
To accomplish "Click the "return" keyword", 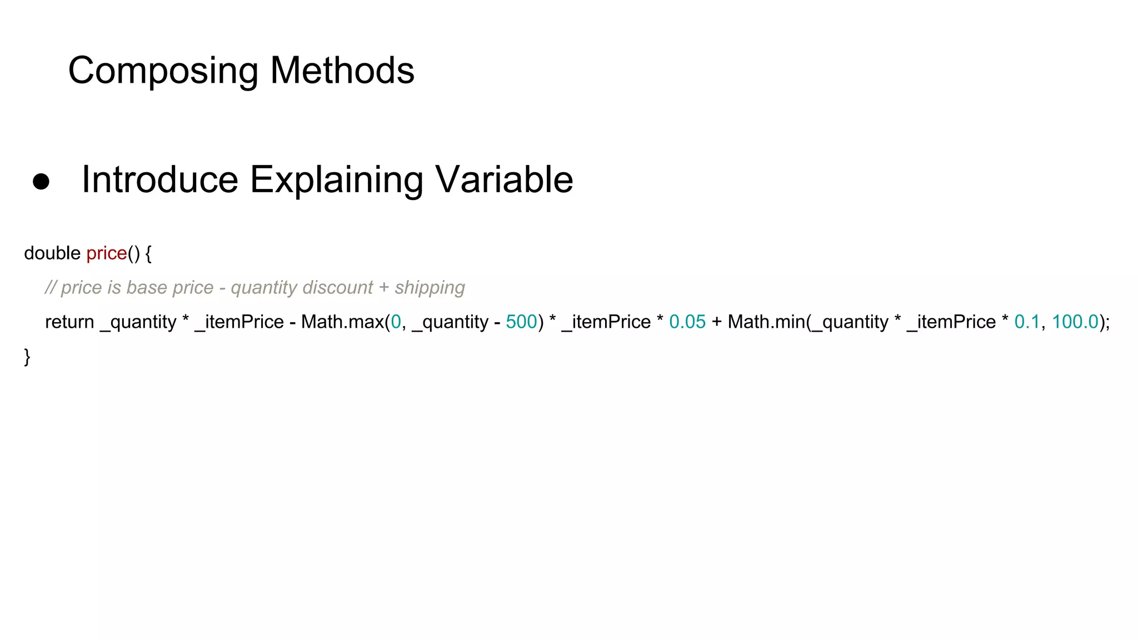I will (69, 322).
